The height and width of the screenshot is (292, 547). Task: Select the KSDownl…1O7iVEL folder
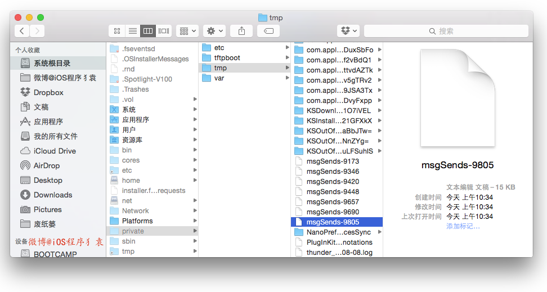tap(337, 111)
